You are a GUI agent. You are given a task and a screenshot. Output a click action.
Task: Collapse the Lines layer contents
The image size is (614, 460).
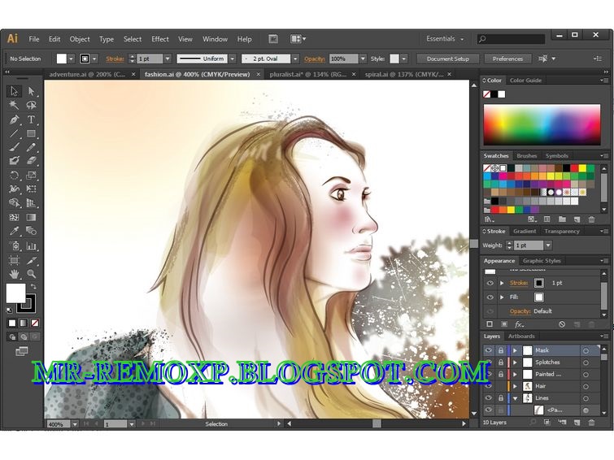(516, 398)
